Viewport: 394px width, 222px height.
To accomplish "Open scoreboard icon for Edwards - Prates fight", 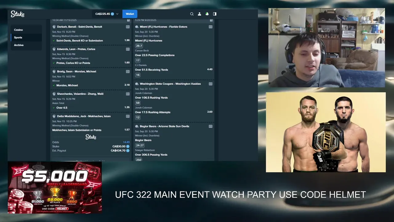I will tap(128, 49).
